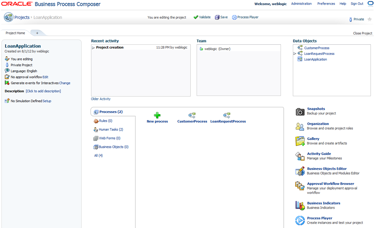Open a new tab with plus tab
The width and height of the screenshot is (375, 228).
[37, 33]
